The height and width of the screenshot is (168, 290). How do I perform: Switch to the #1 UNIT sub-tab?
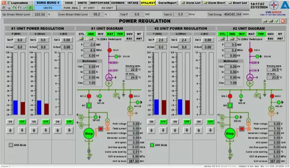89,8
